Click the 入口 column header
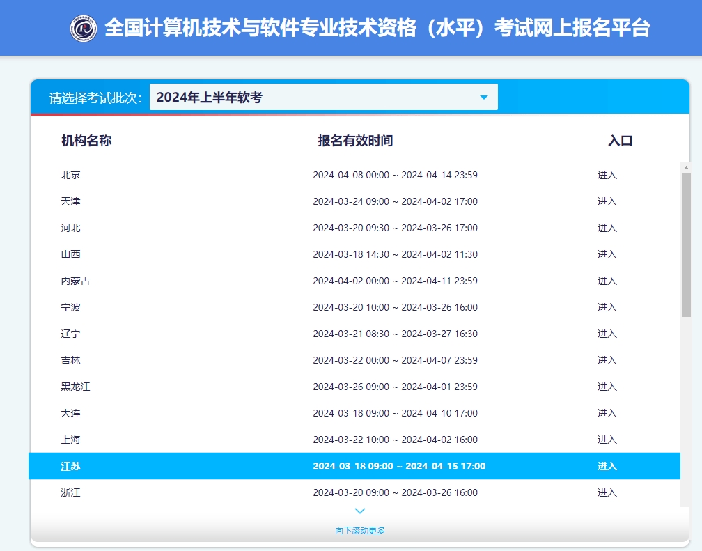Image resolution: width=702 pixels, height=551 pixels. pyautogui.click(x=620, y=141)
